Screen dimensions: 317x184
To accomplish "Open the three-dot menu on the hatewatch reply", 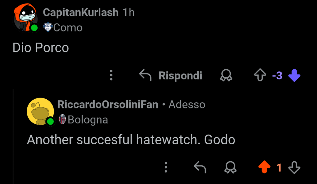I will (x=166, y=168).
